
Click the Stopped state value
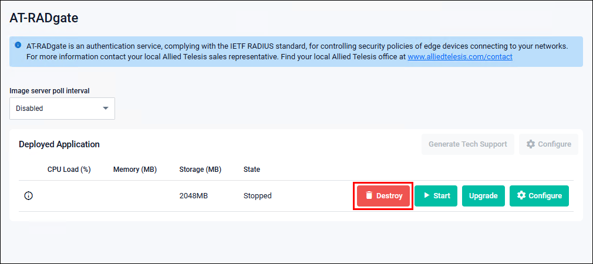tap(257, 196)
